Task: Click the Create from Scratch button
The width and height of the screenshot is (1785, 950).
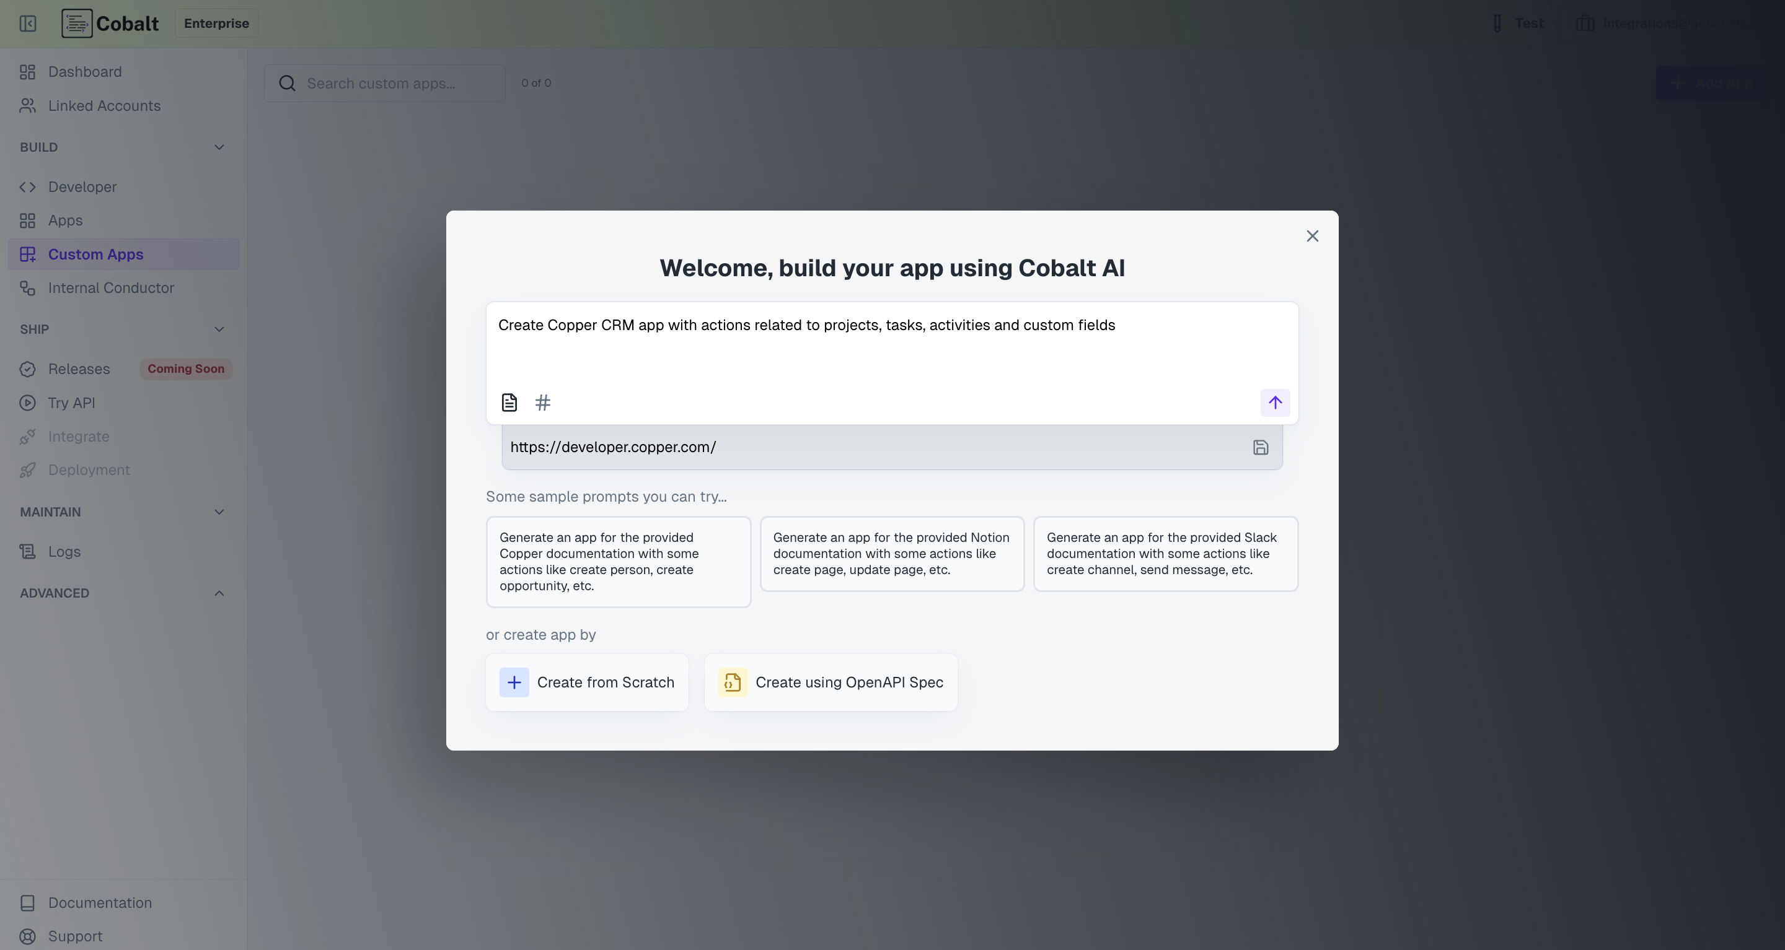Action: tap(587, 682)
